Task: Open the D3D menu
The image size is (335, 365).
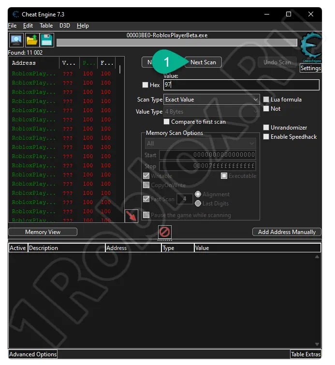Action: pos(65,26)
